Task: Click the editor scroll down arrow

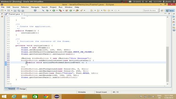Action: pyautogui.click(x=167, y=84)
